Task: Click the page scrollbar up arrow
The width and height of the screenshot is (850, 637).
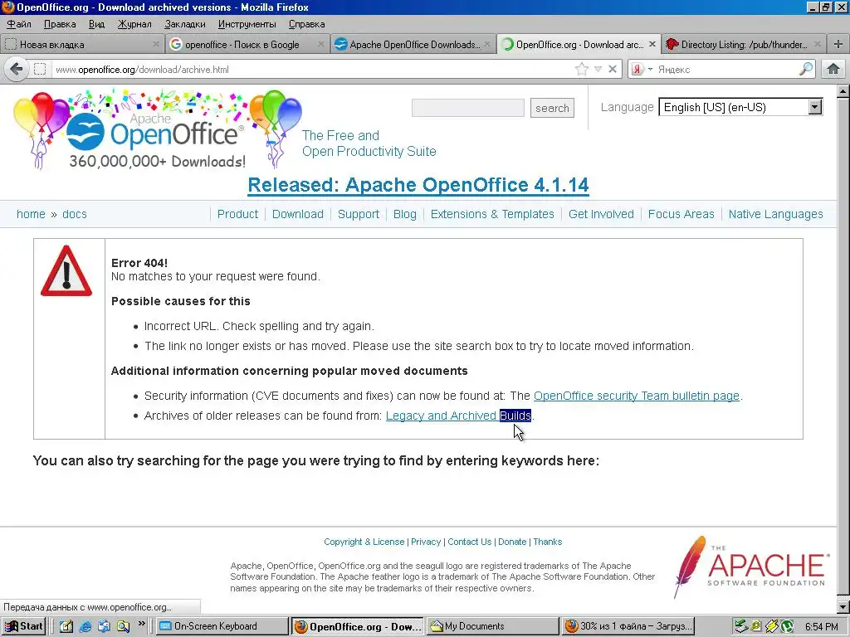Action: [x=843, y=91]
